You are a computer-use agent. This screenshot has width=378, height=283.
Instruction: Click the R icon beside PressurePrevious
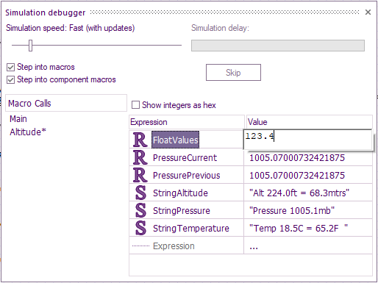[x=140, y=175]
